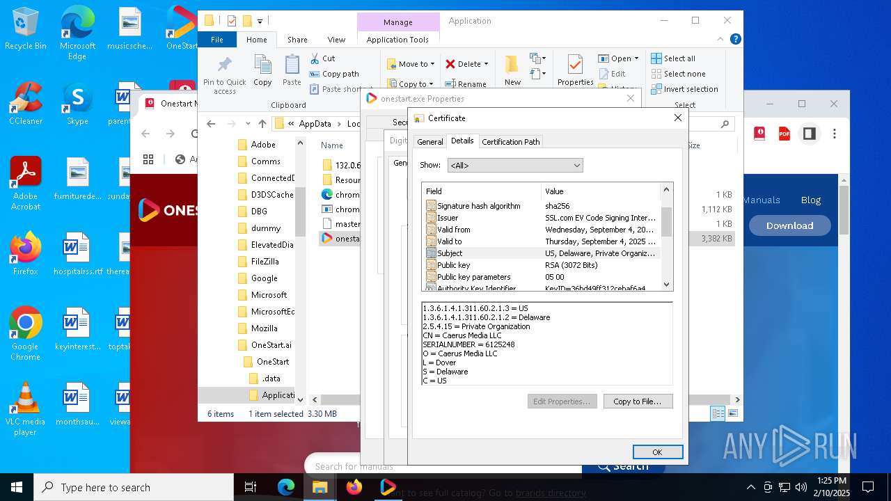This screenshot has width=891, height=501.
Task: Click the OneStart icon on the taskbar
Action: point(388,487)
